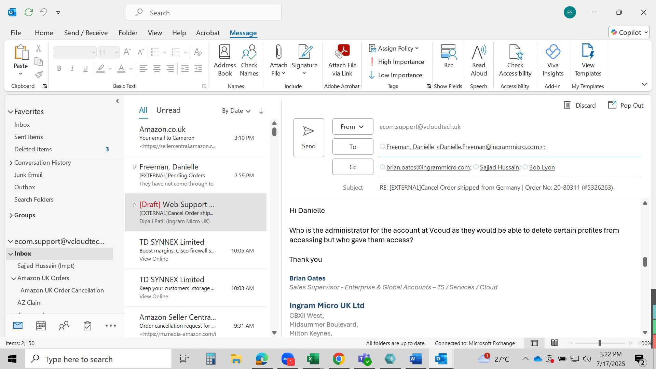Open the By Date sort dropdown

click(x=236, y=111)
